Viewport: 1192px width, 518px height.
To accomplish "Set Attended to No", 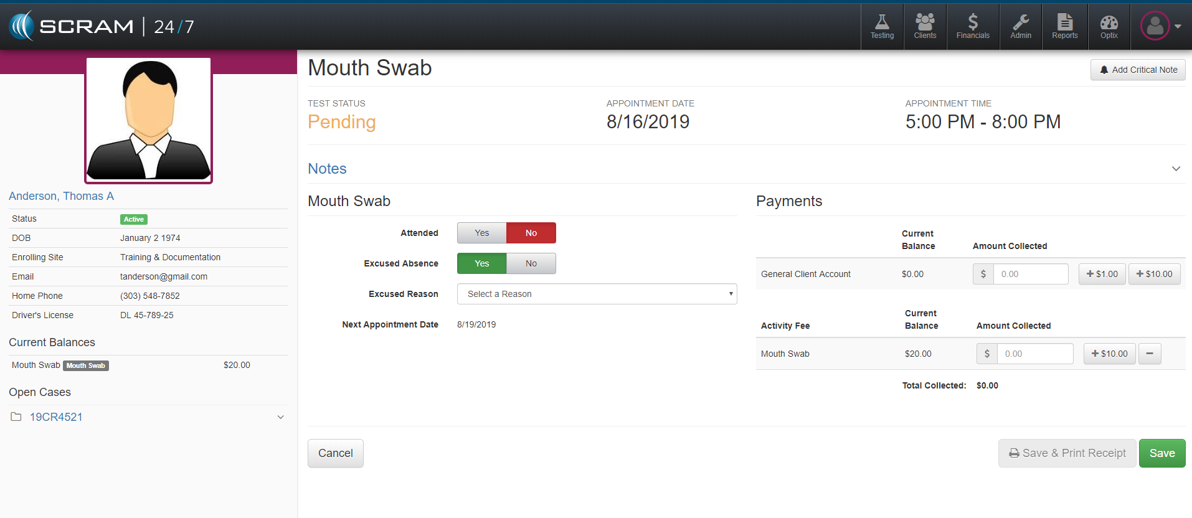I will tap(531, 233).
